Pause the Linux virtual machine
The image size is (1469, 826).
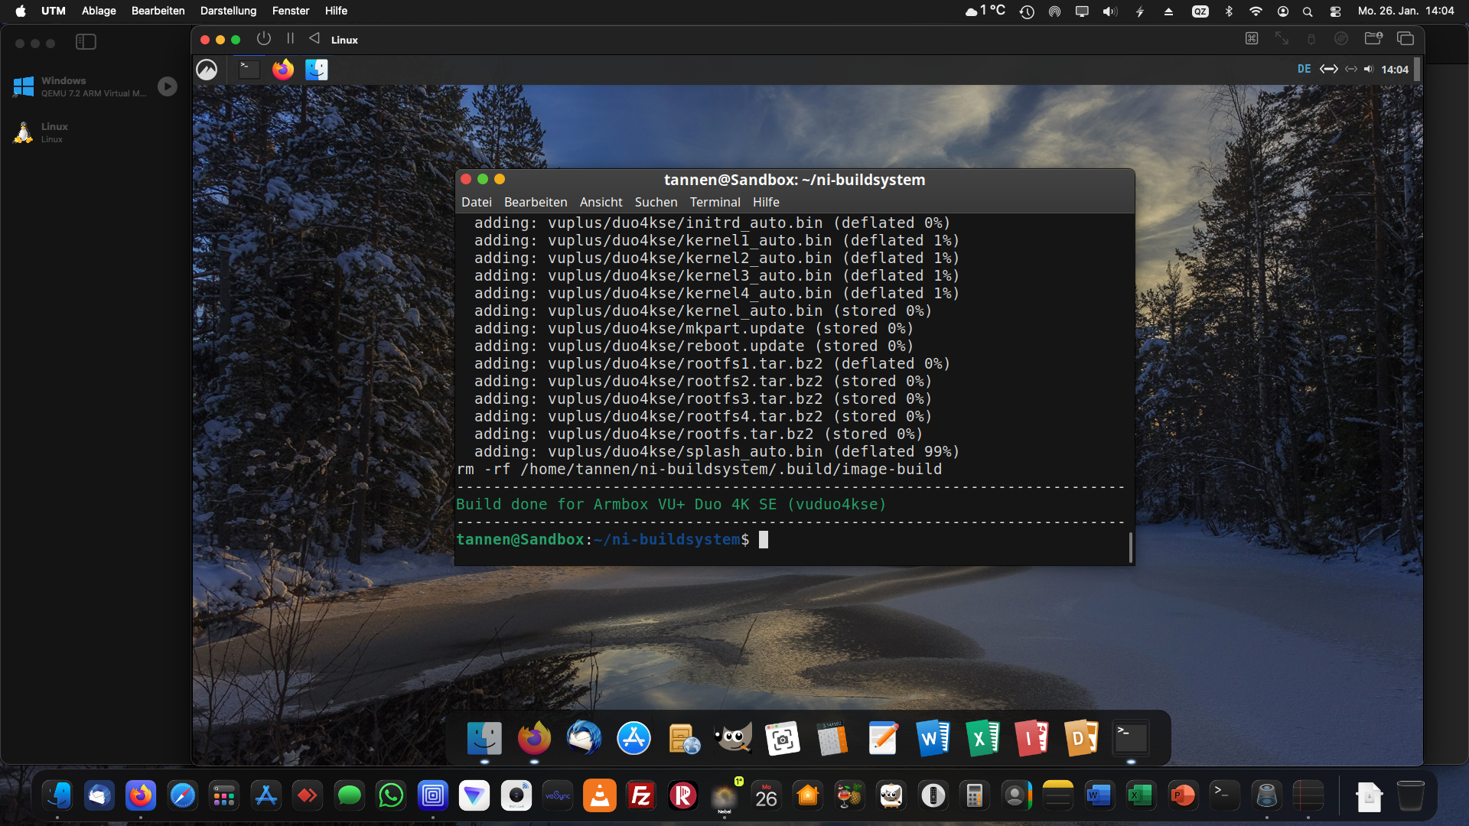coord(290,39)
